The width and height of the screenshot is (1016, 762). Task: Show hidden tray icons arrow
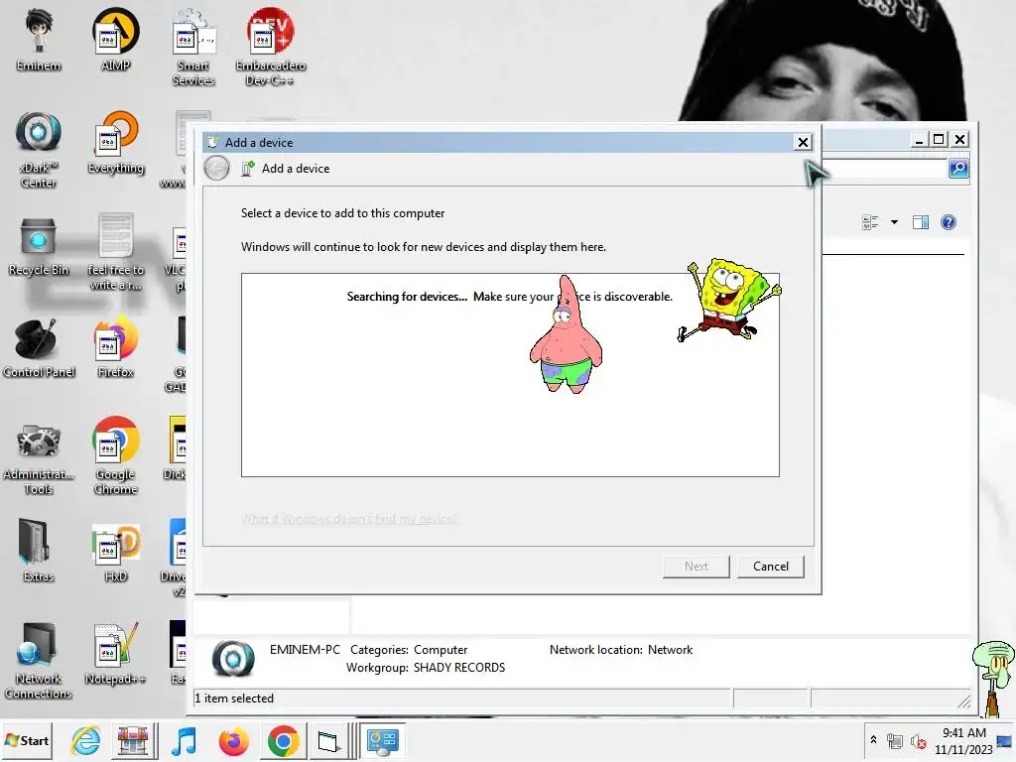873,739
